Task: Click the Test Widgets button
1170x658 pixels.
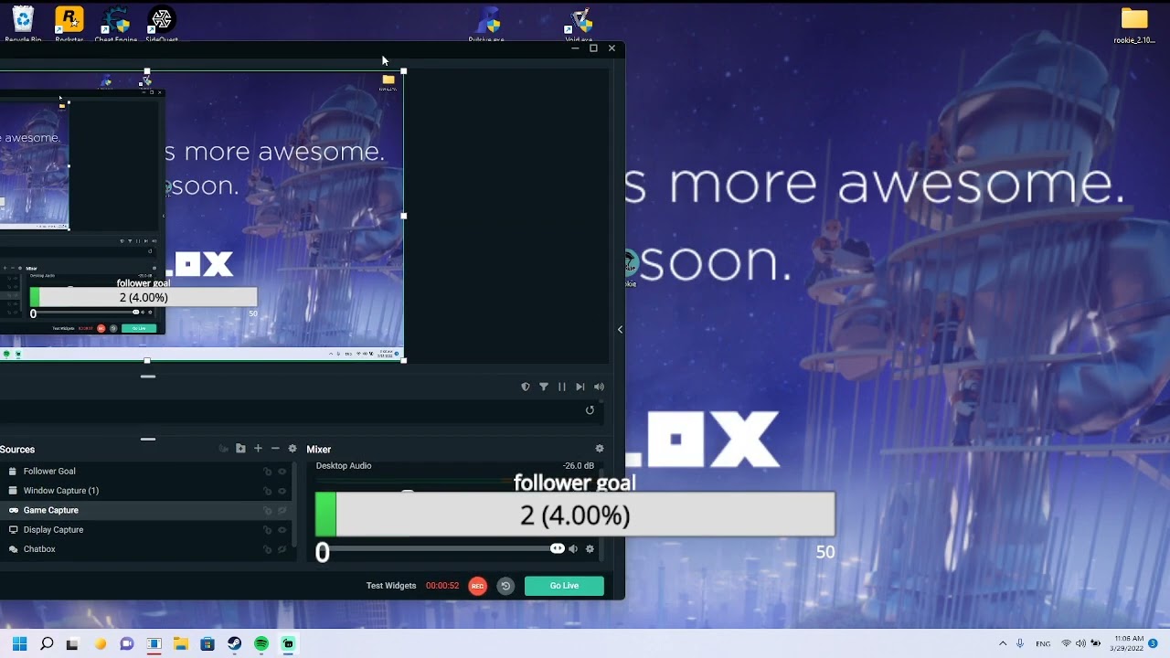Action: click(x=391, y=586)
